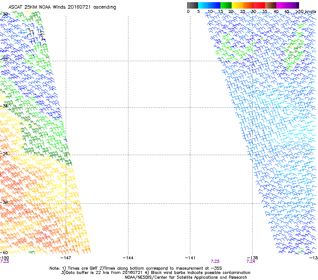This screenshot has height=280, width=318.
Task: Click the green 15-20 knots legend segment
Action: click(x=226, y=5)
